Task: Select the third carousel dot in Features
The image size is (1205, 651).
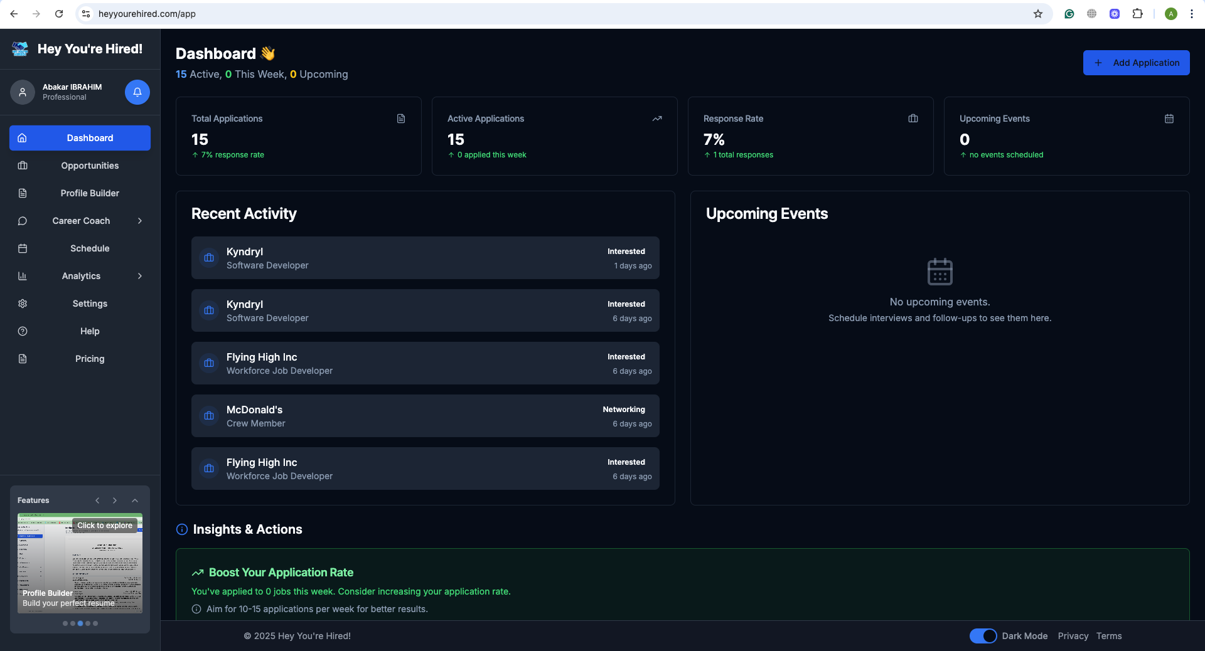Action: [80, 623]
